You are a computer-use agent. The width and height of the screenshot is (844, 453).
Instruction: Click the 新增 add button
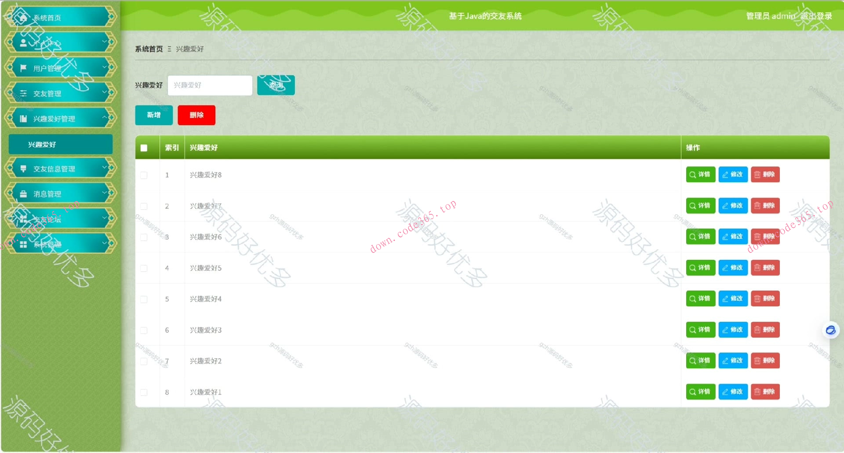[x=154, y=115]
